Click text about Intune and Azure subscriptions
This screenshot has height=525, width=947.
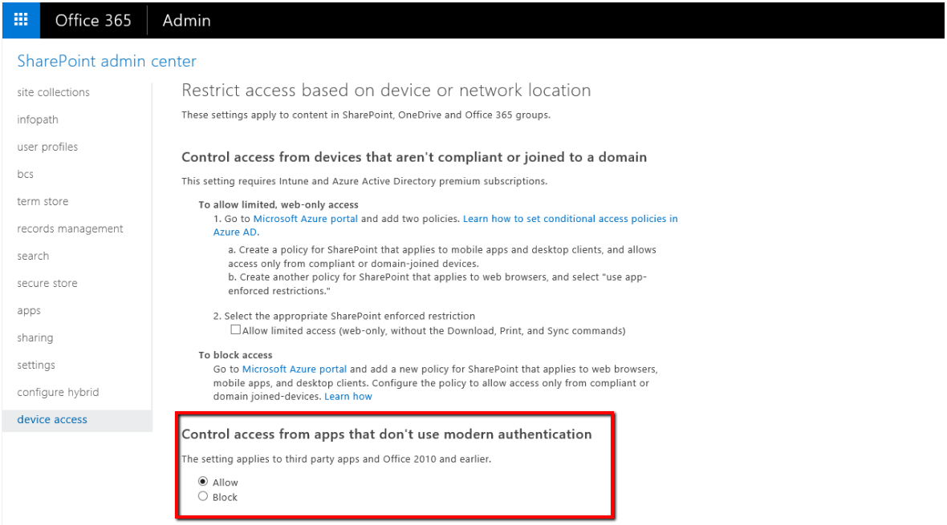(x=365, y=181)
